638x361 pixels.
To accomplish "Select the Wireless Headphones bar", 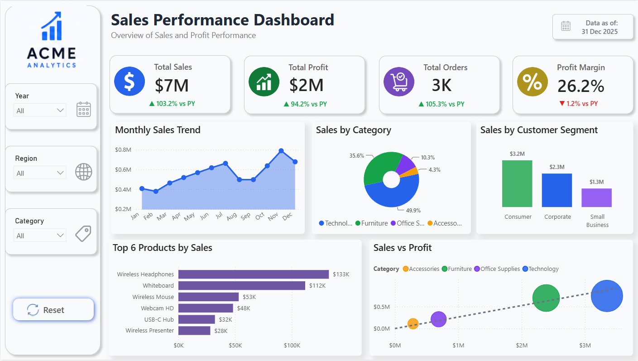I will 254,274.
